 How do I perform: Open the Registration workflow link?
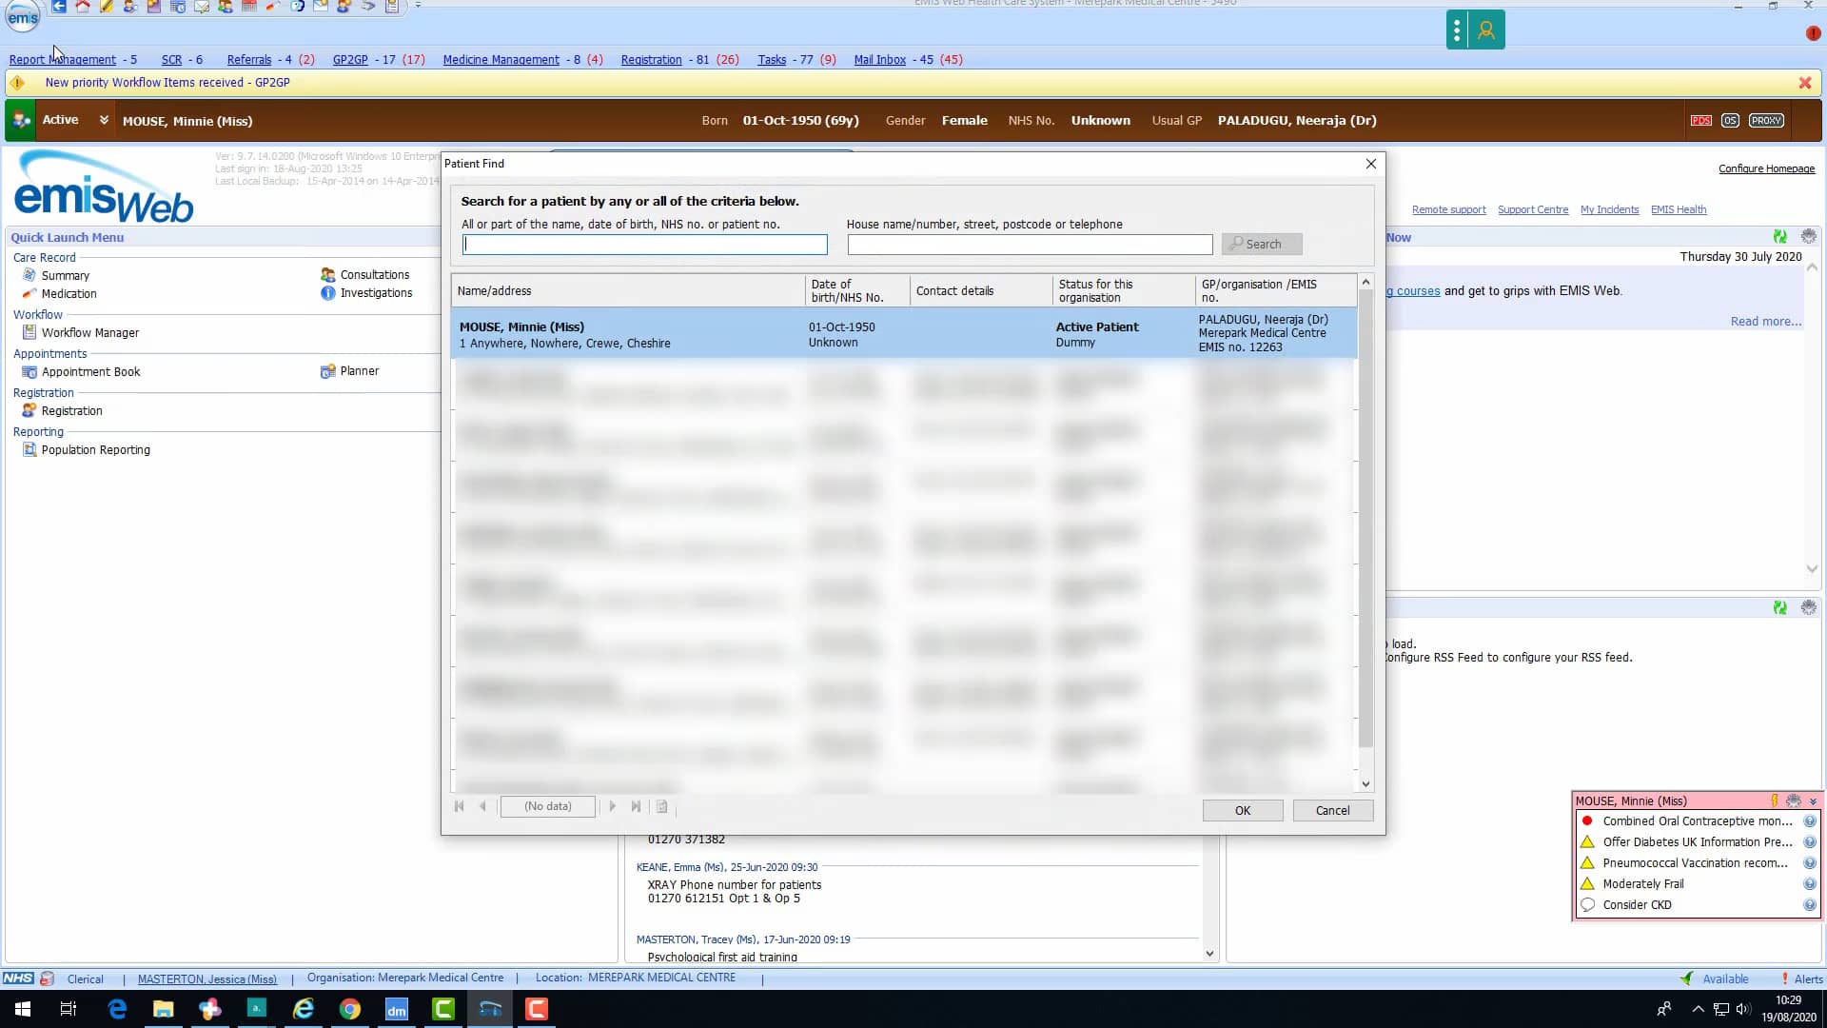(651, 59)
